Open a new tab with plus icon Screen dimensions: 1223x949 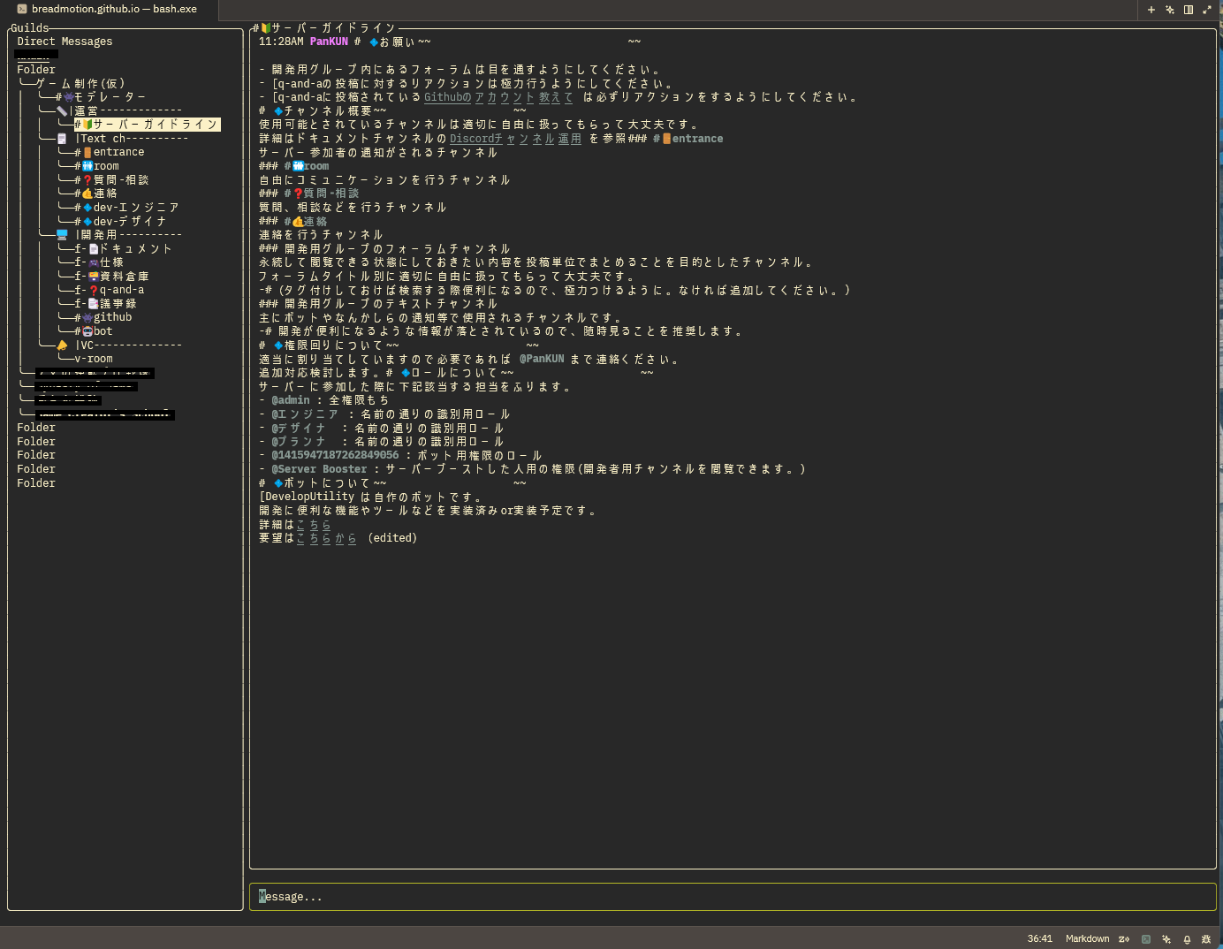pos(1151,10)
